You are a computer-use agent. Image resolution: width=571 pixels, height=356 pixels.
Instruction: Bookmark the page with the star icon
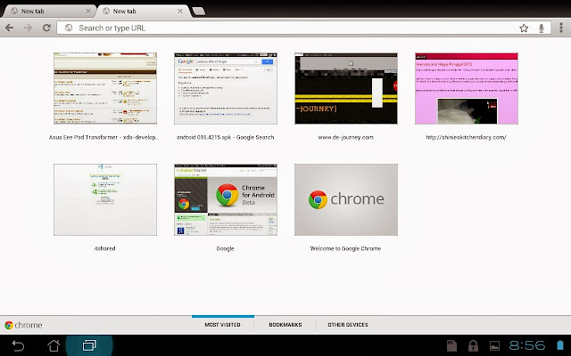point(524,28)
